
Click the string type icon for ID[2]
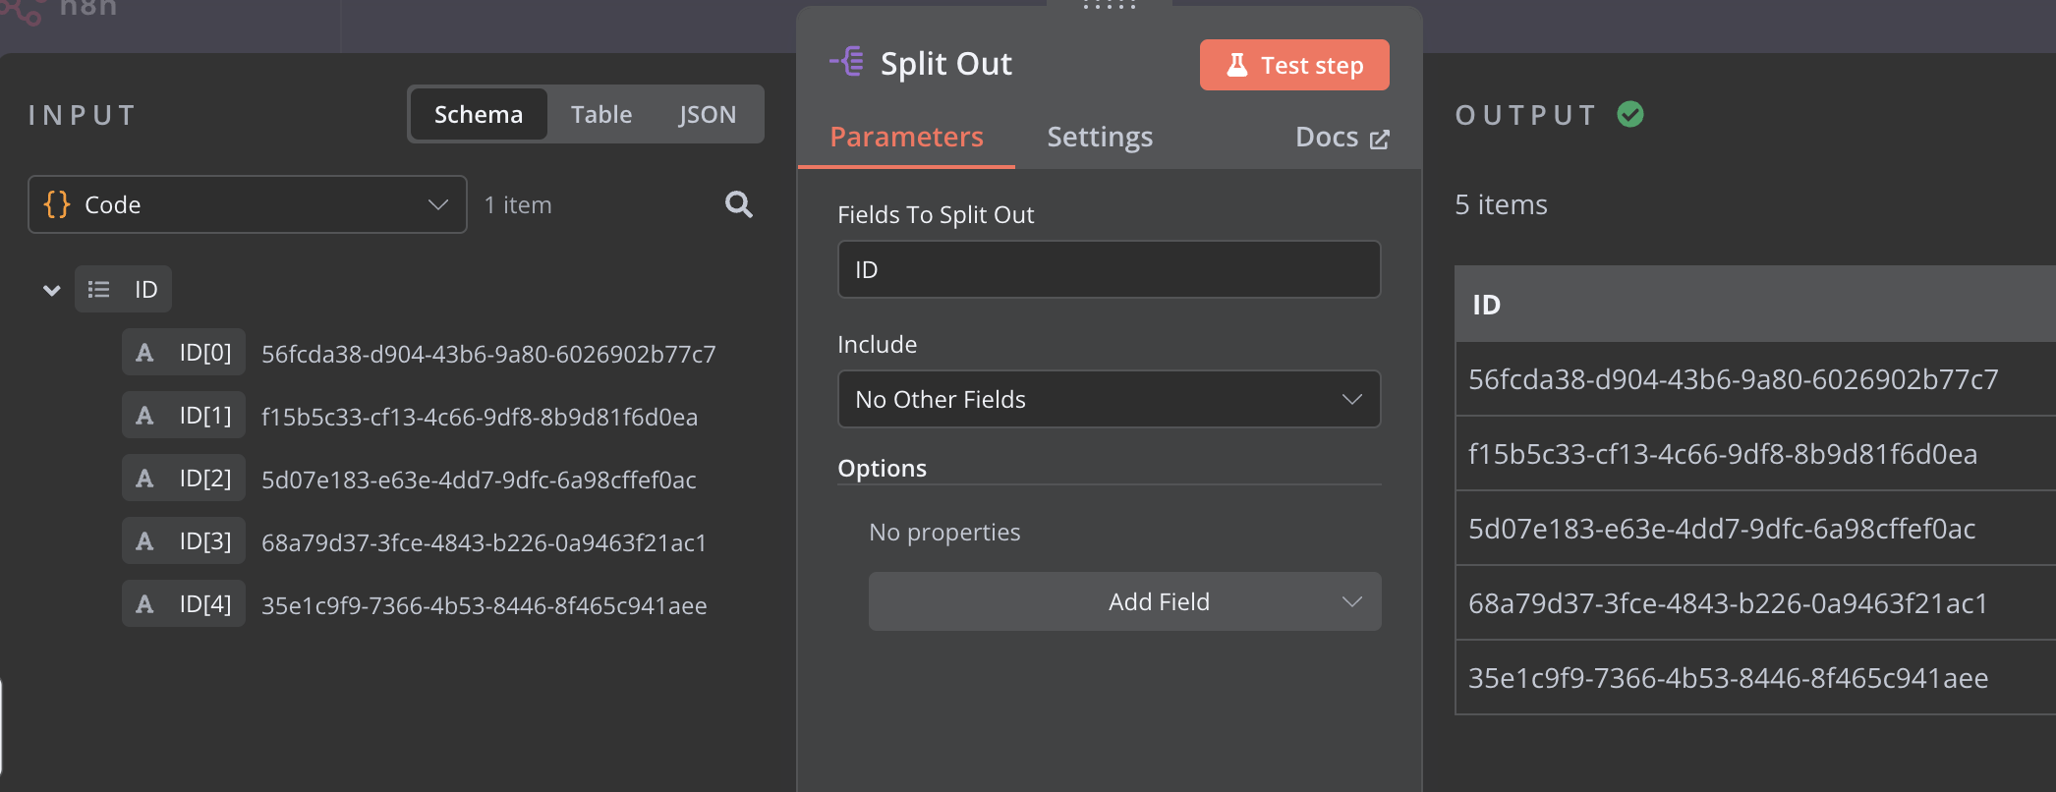[x=144, y=479]
